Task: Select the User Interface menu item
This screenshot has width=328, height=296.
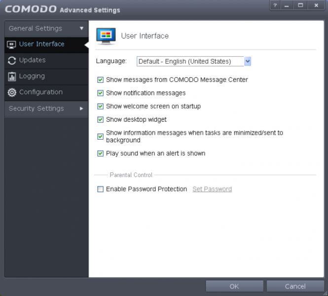Action: point(46,44)
